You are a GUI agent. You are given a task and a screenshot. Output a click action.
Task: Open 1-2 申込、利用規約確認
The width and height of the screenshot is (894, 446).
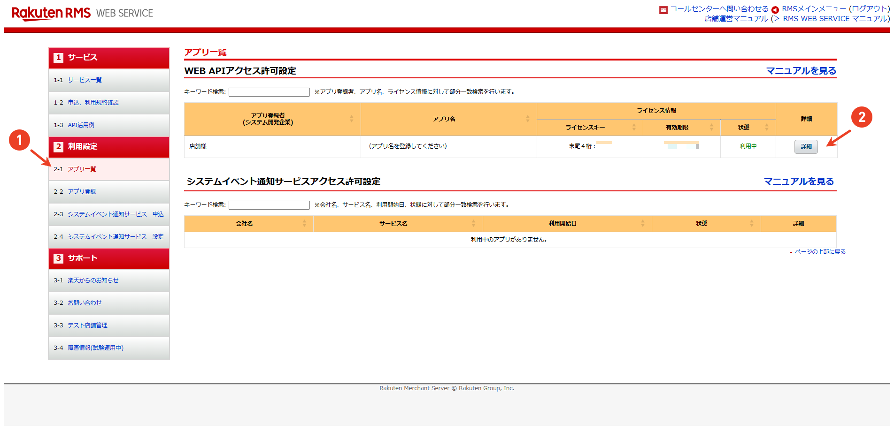109,103
